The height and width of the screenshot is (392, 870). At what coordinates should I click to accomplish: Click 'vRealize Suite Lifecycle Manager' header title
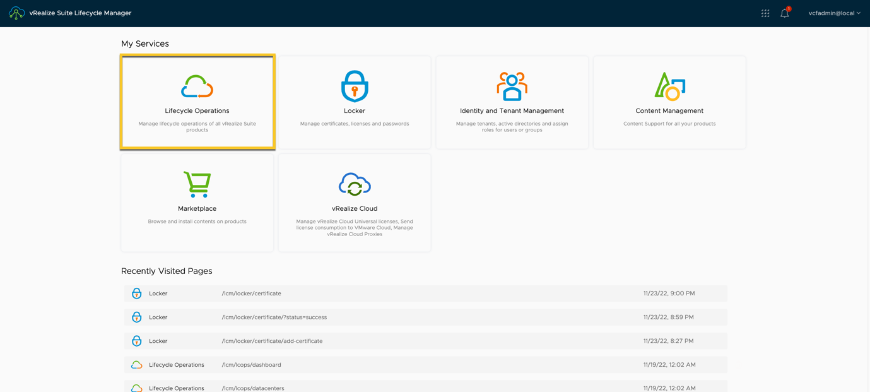pyautogui.click(x=80, y=13)
